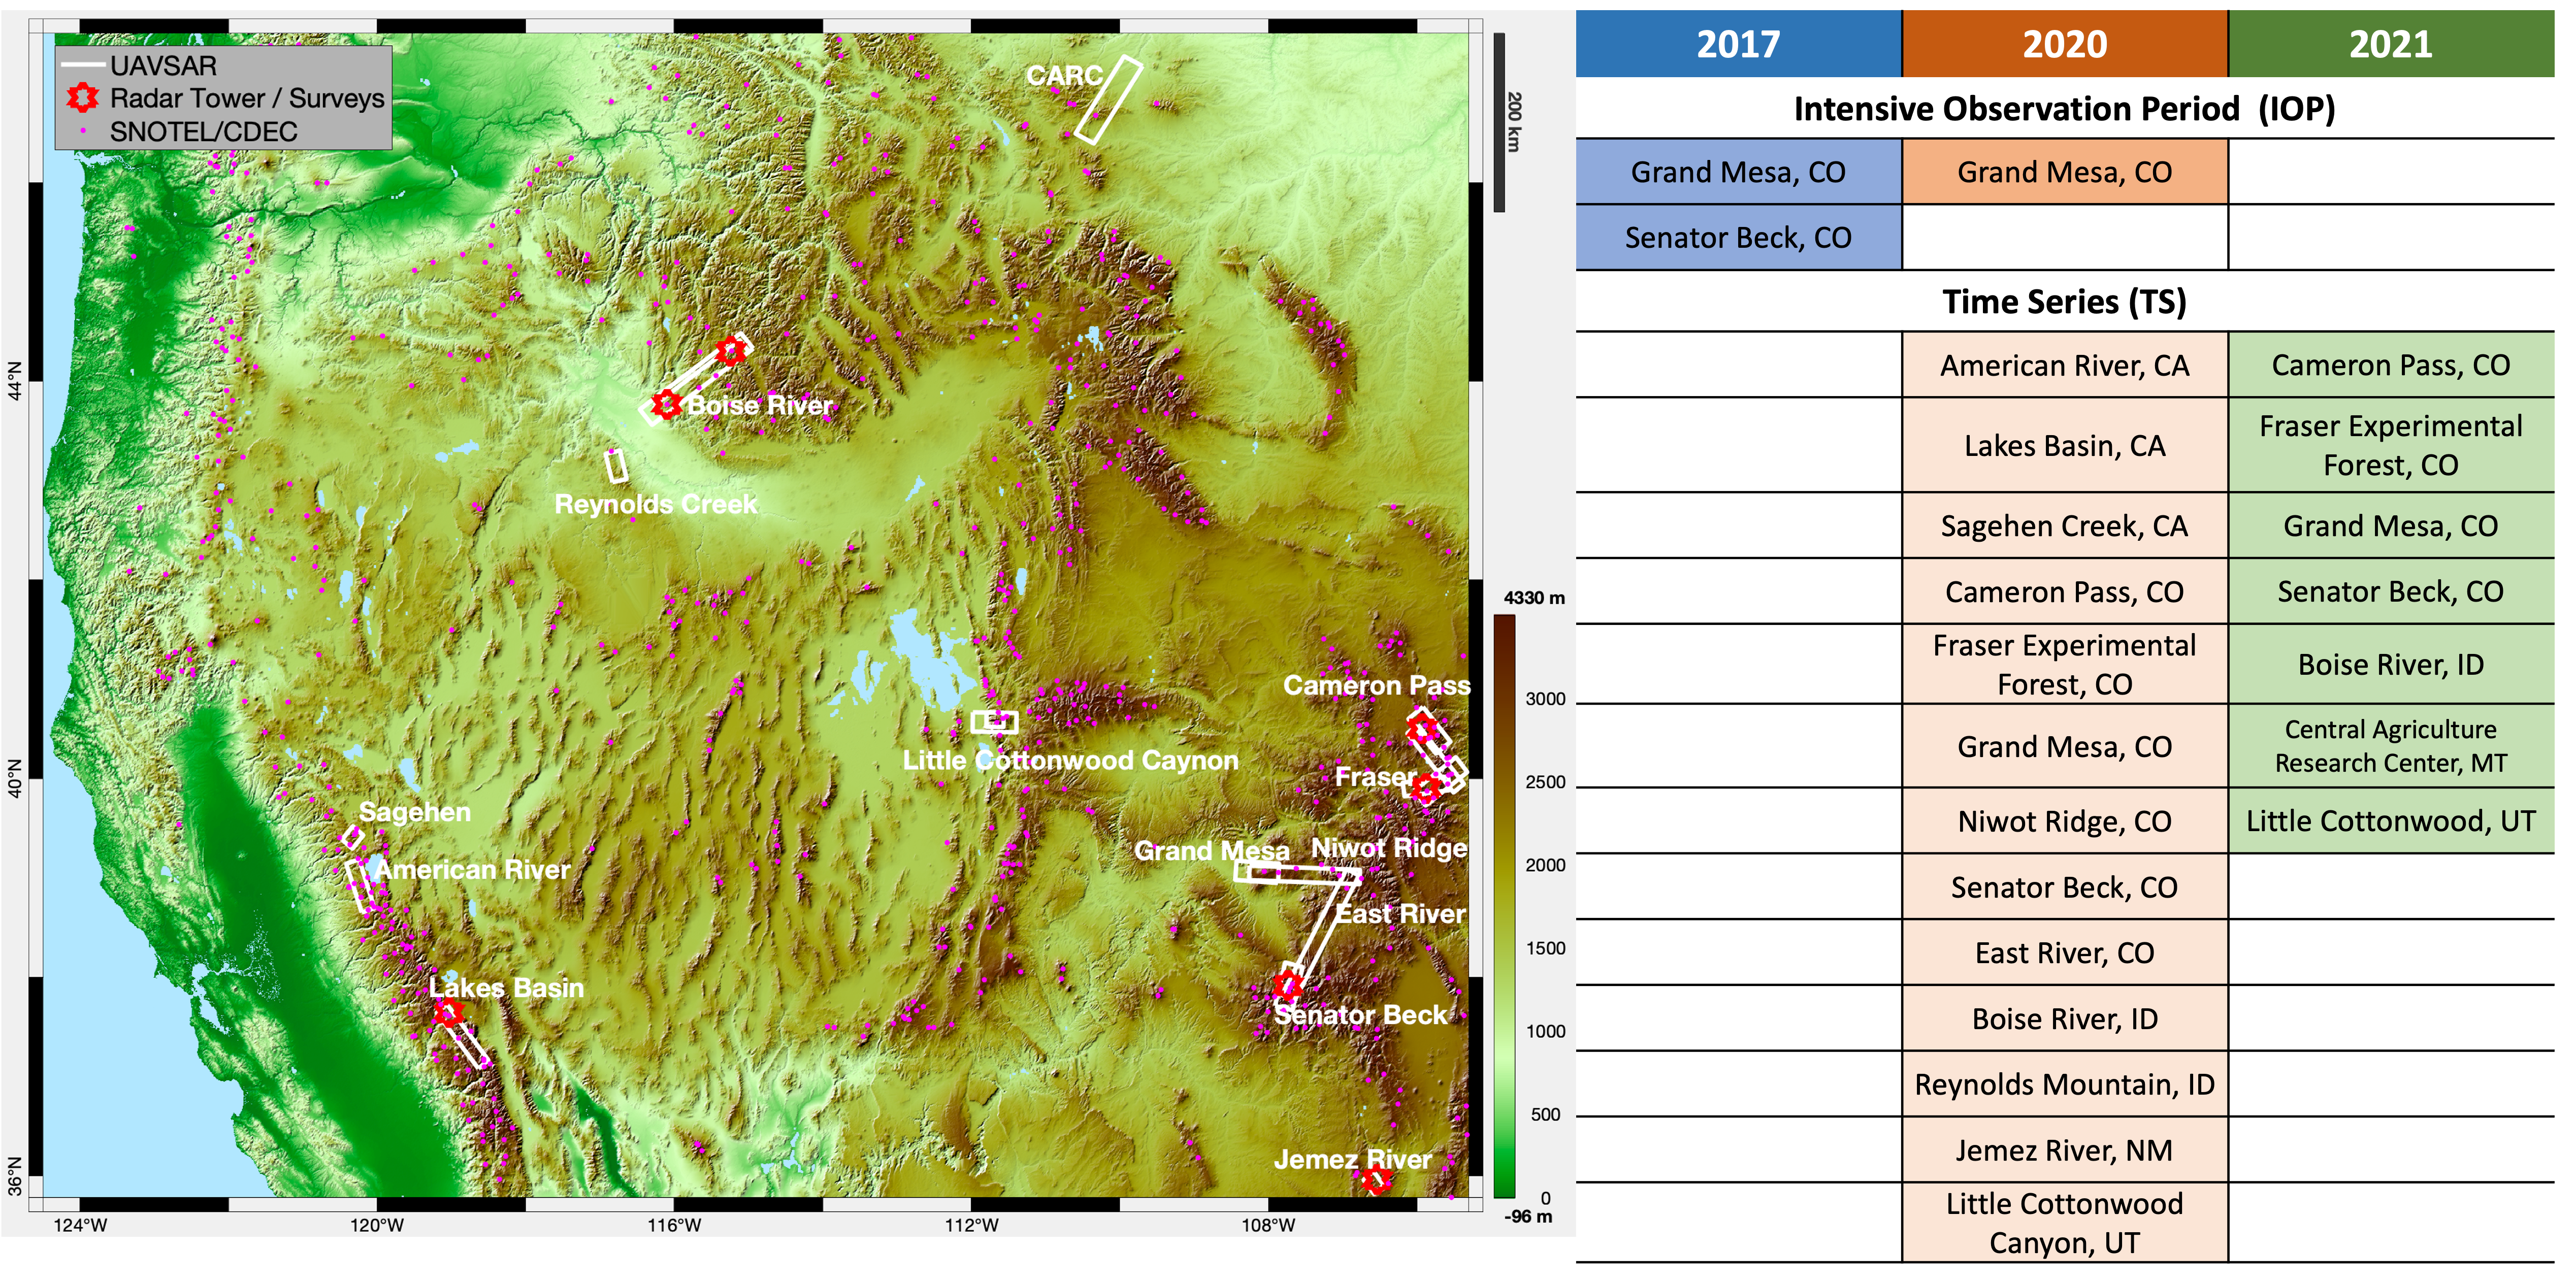Click the Reynolds Mountain, ID table cell
The width and height of the screenshot is (2576, 1282).
coord(2064,1084)
